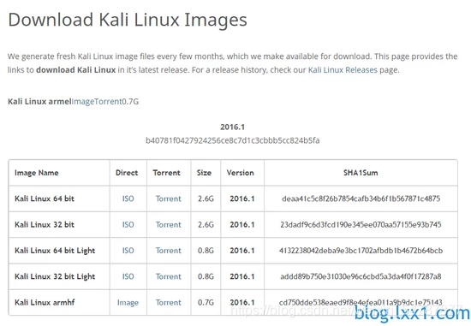The image size is (471, 326).
Task: Download the Kali Linux 32 bit Light ISO
Action: pyautogui.click(x=128, y=276)
